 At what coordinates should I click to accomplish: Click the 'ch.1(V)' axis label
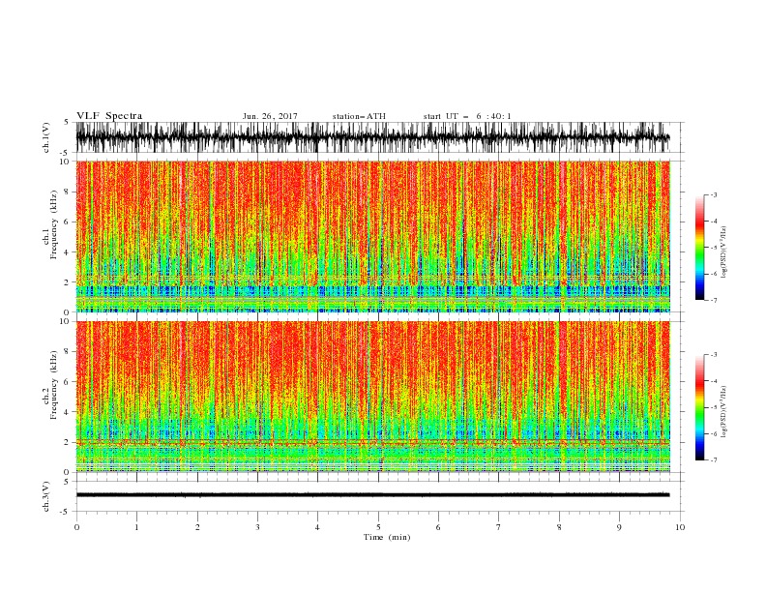click(46, 137)
